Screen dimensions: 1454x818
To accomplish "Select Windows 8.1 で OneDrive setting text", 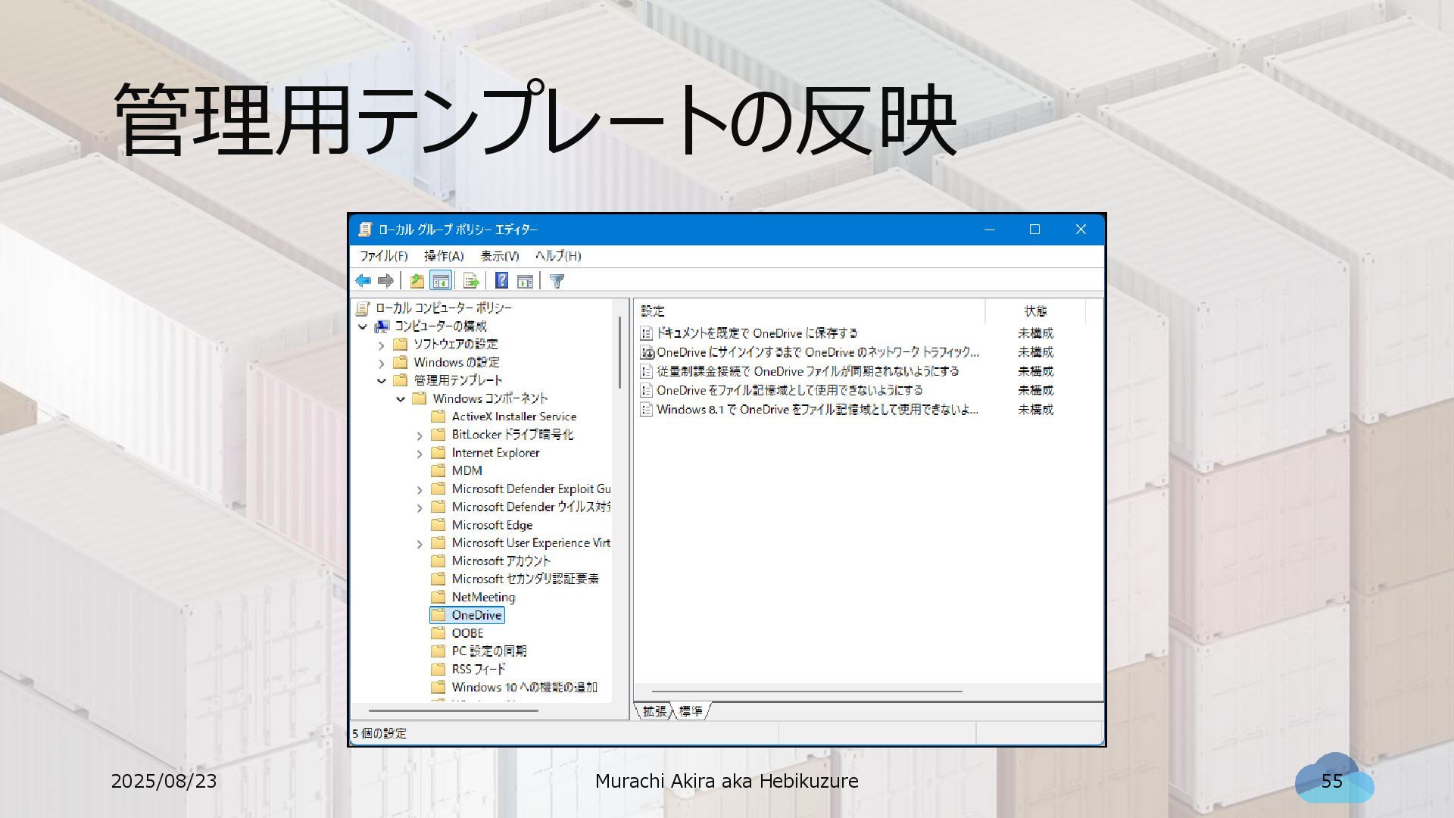I will [817, 410].
